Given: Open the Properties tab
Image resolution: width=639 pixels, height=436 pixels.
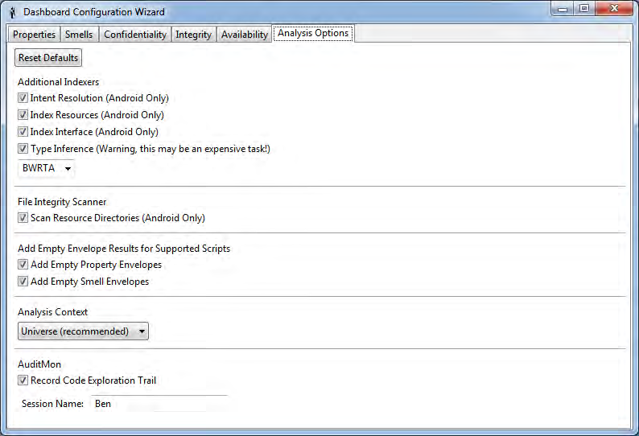Looking at the screenshot, I should pos(35,35).
